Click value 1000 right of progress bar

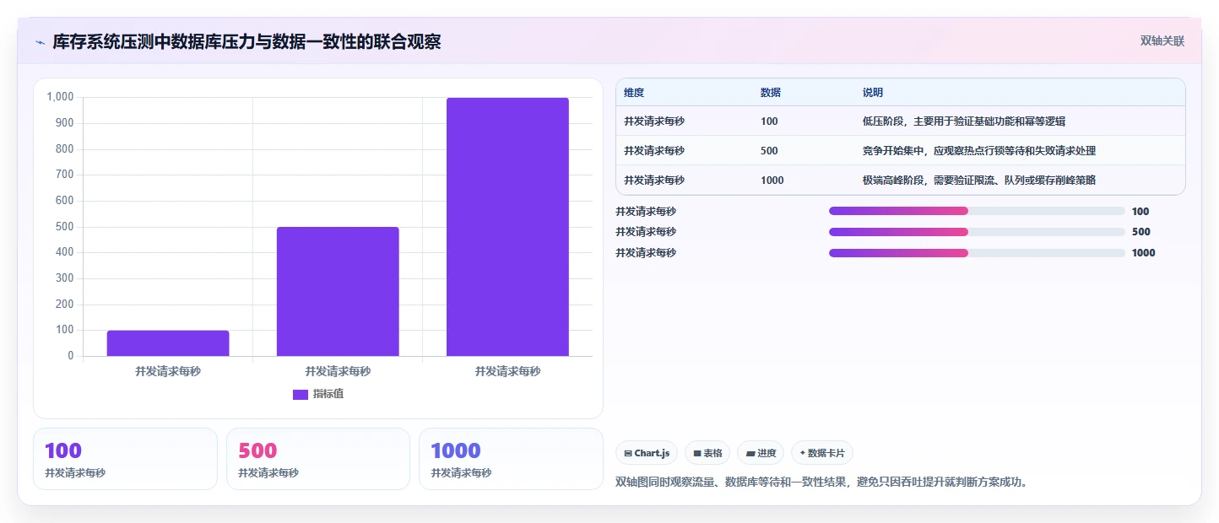[x=1143, y=253]
